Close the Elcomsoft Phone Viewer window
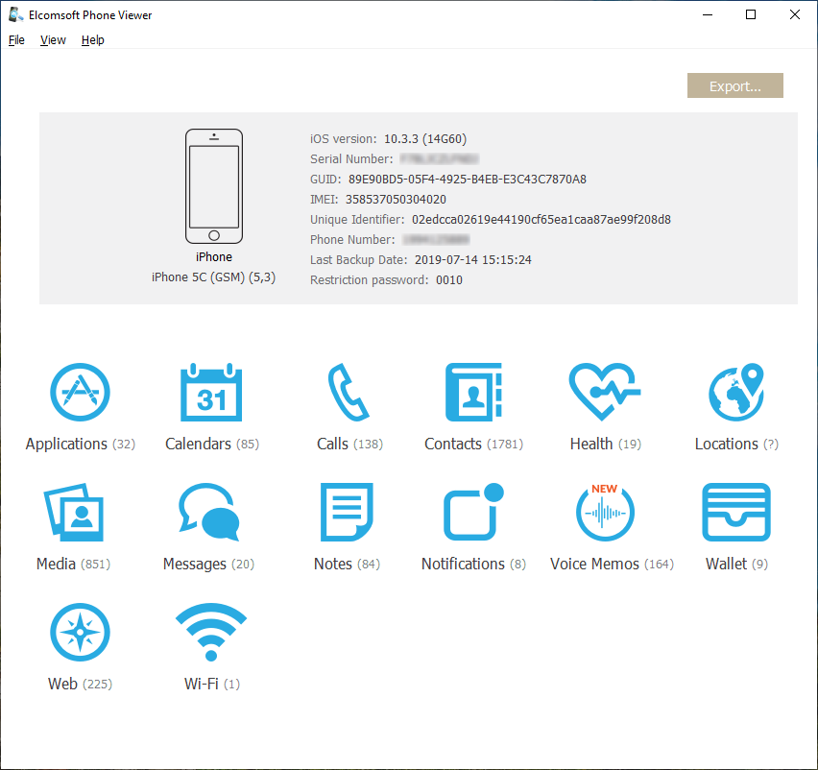The image size is (818, 770). pos(795,14)
